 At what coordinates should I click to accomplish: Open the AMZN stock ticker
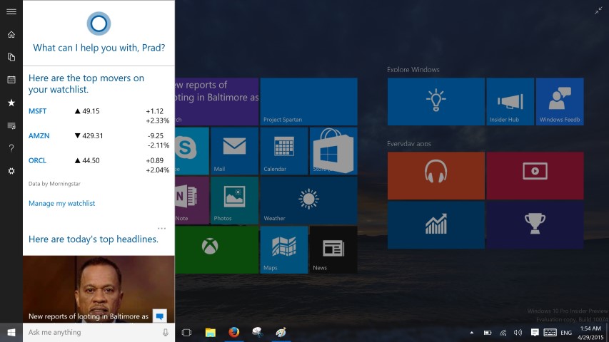[39, 136]
